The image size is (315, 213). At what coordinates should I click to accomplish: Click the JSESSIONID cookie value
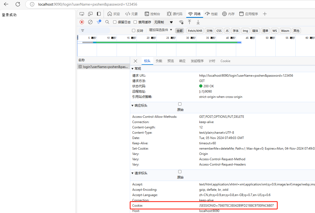pyautogui.click(x=236, y=205)
